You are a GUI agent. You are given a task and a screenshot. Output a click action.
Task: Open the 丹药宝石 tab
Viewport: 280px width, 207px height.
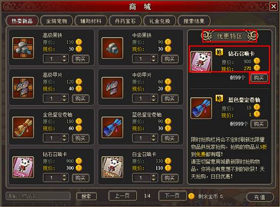[x=125, y=21]
